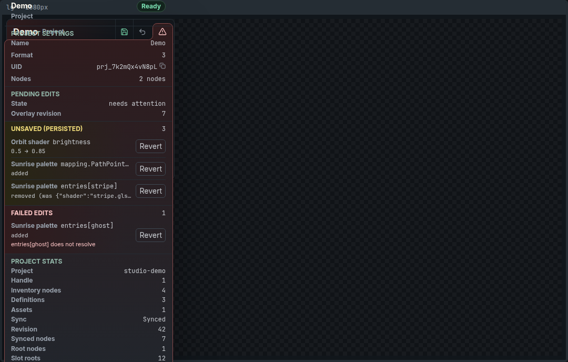
Task: Click the green save project icon
Action: pos(124,32)
